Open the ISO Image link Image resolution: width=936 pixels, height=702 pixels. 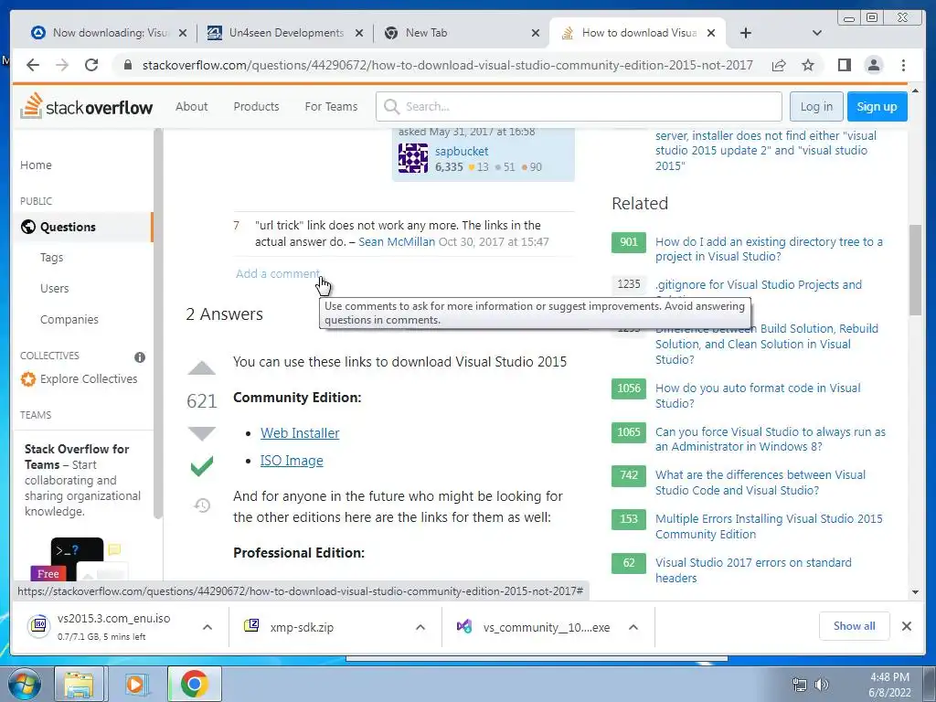point(292,461)
